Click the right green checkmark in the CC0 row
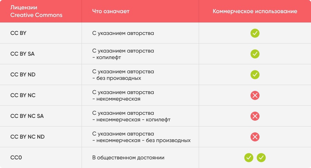The height and width of the screenshot is (168, 311). (261, 158)
